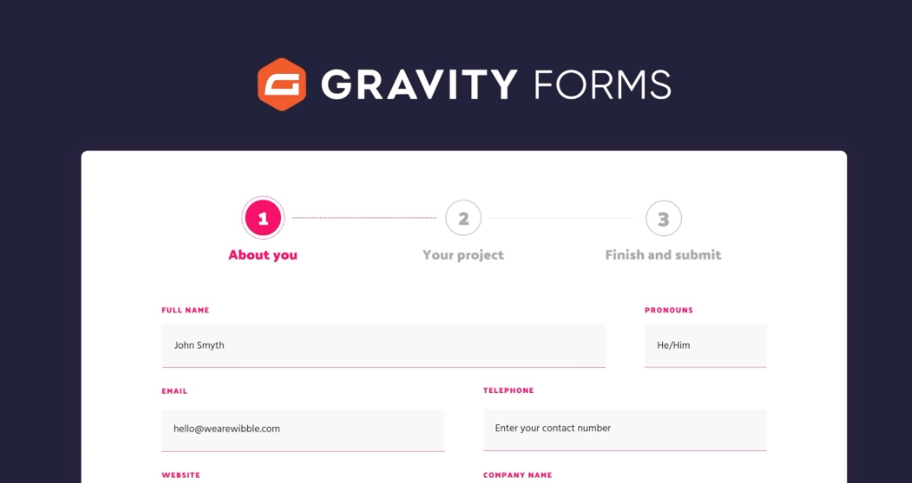Switch to the Finish and submit step
Image resolution: width=912 pixels, height=483 pixels.
(x=663, y=255)
